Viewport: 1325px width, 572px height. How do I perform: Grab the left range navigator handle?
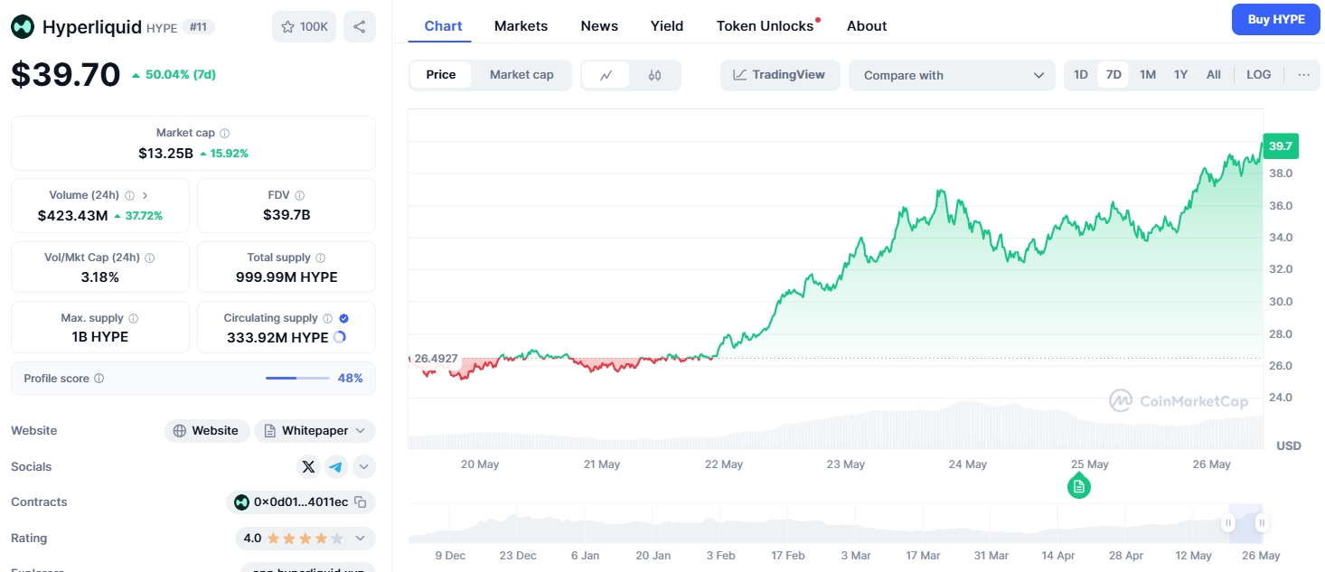(1228, 522)
